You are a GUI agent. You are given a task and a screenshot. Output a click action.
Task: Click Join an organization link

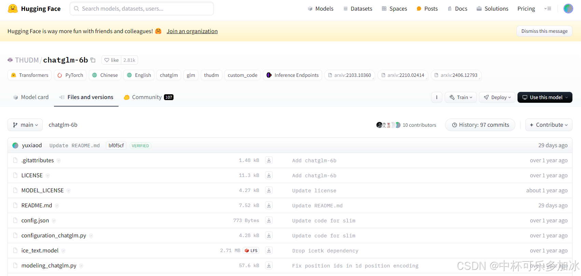[x=192, y=31]
